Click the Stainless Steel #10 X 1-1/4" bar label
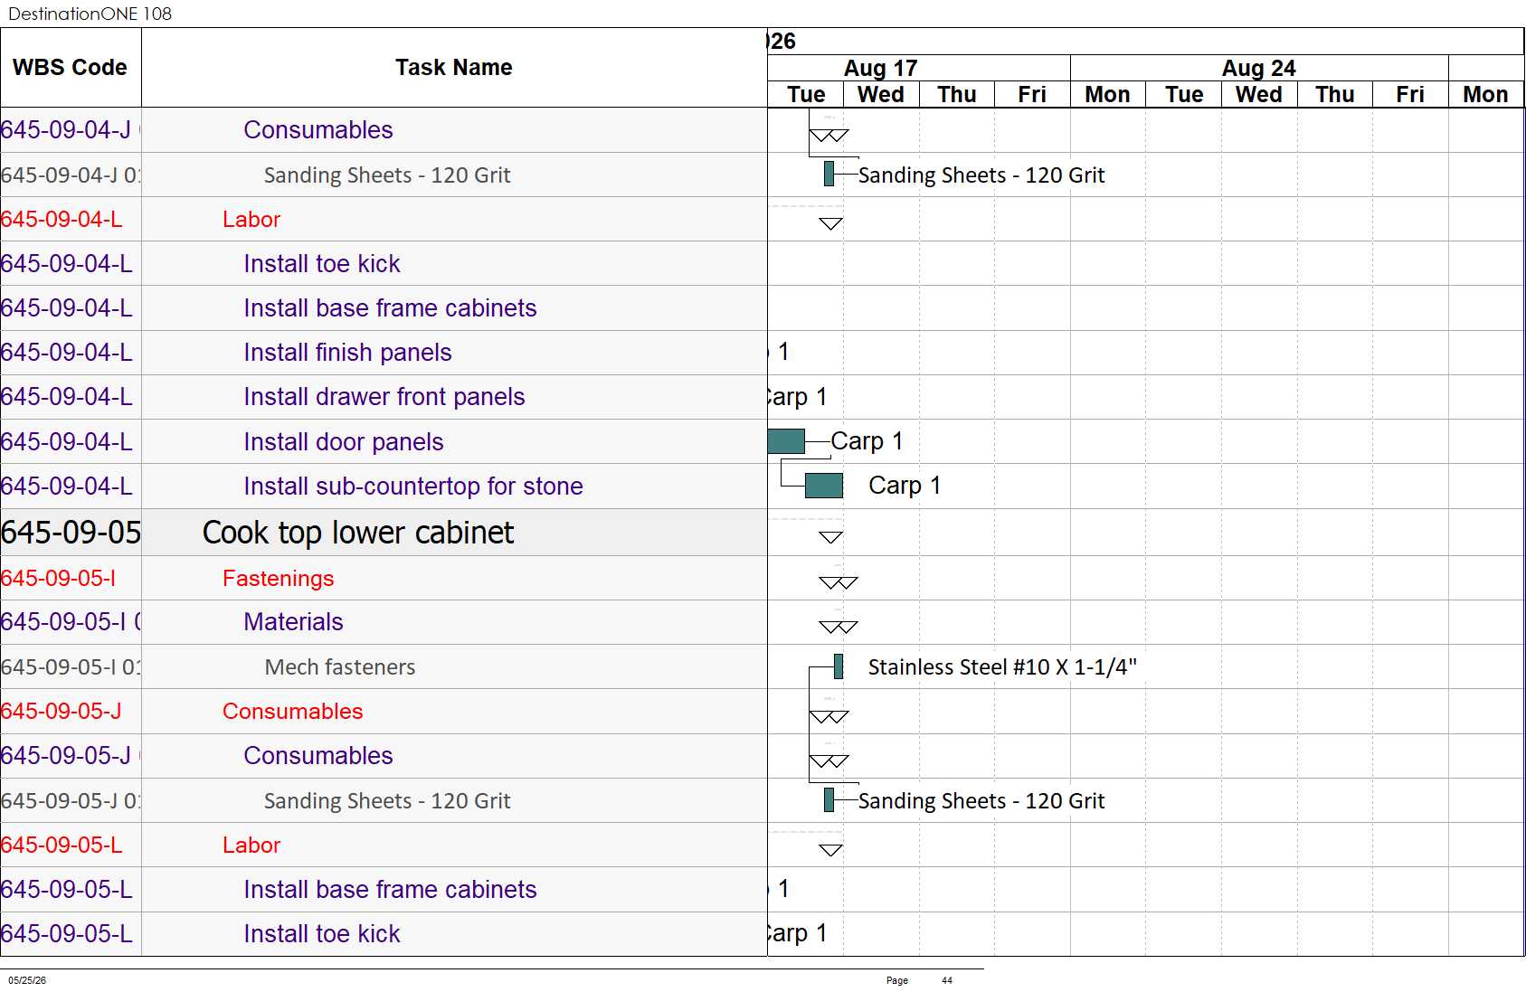The width and height of the screenshot is (1526, 992). (x=1002, y=667)
